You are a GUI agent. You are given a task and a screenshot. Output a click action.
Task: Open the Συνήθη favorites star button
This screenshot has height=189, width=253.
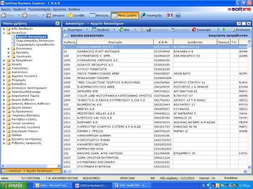tap(76, 16)
